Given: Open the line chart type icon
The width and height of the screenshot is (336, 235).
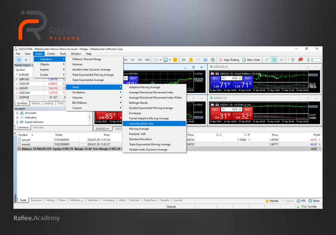Looking at the screenshot, I should 156,60.
